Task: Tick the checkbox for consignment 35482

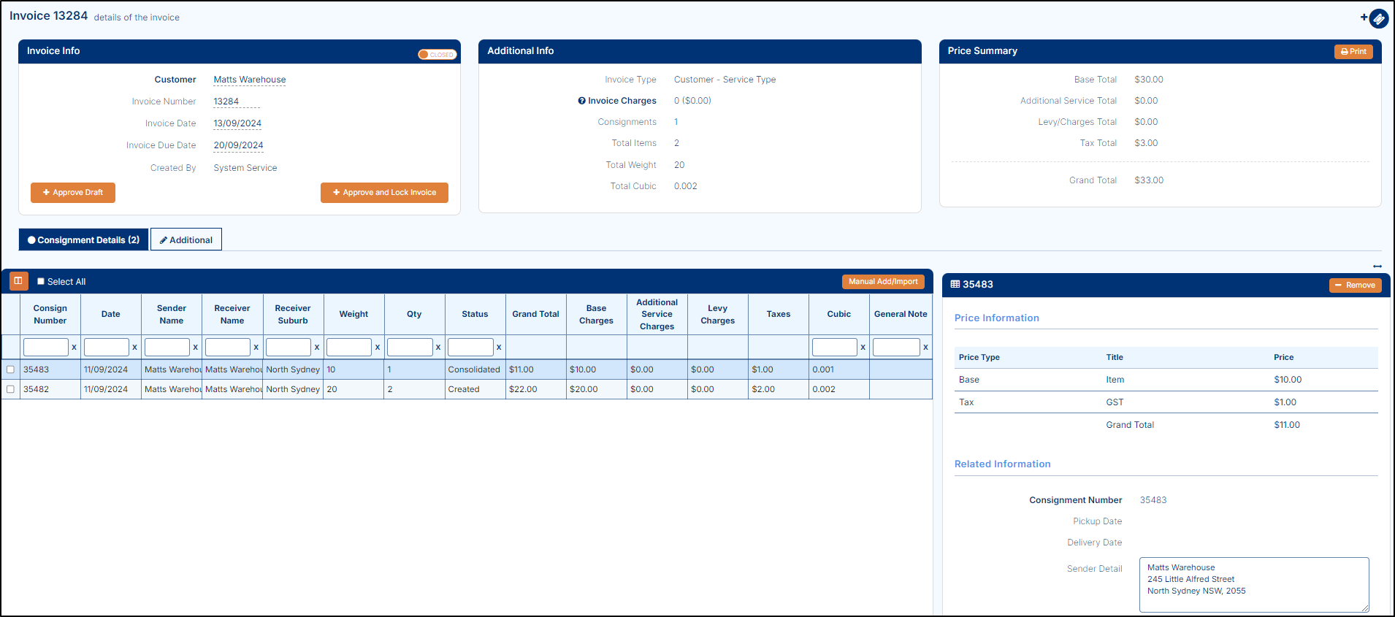Action: tap(10, 389)
